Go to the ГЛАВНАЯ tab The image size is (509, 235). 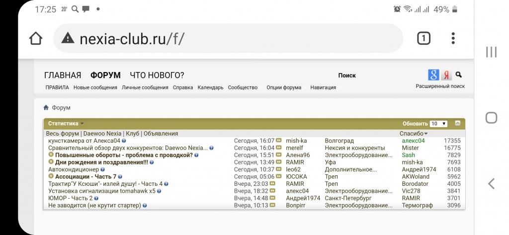pyautogui.click(x=63, y=76)
